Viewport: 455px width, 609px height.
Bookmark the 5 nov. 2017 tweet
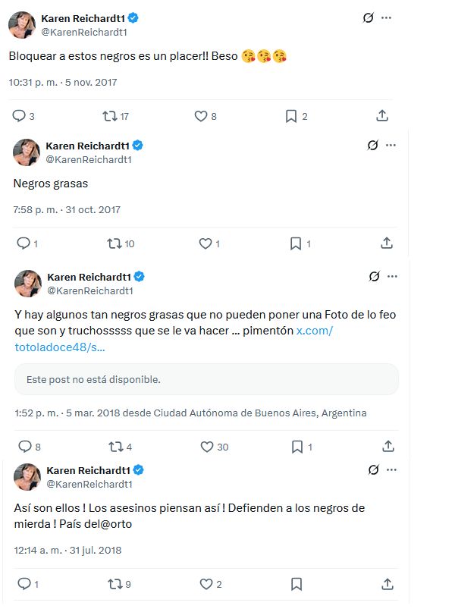pyautogui.click(x=290, y=116)
